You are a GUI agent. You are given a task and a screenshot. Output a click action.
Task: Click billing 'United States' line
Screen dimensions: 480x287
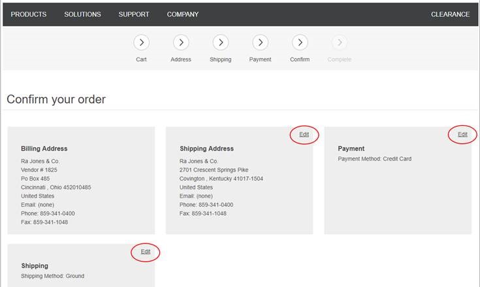tap(38, 196)
